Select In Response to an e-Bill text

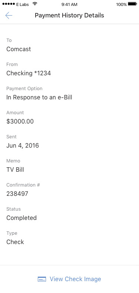coord(39,97)
